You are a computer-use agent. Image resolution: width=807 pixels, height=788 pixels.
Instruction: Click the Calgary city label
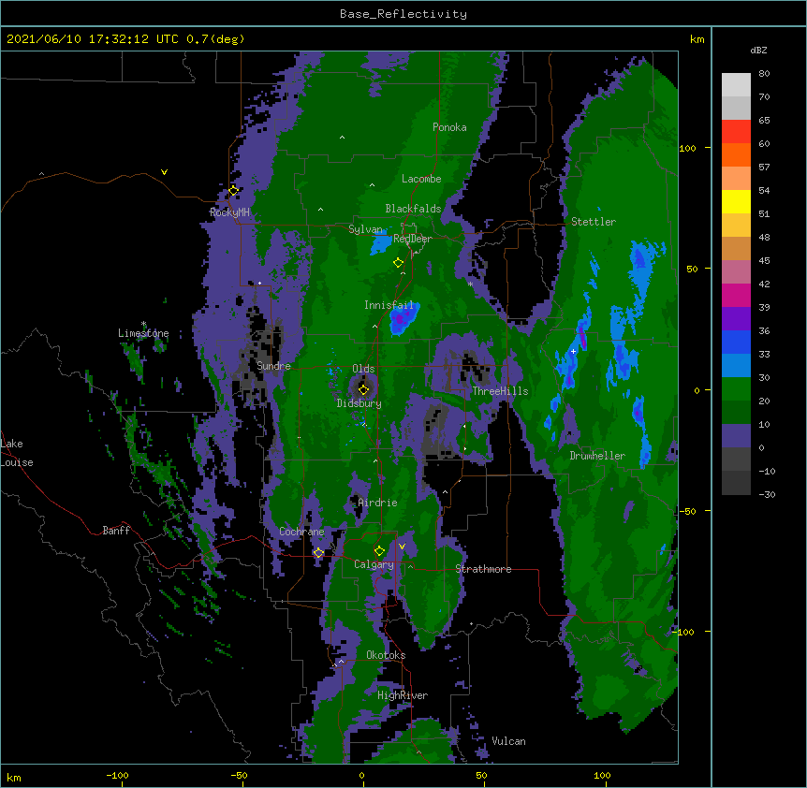click(374, 564)
